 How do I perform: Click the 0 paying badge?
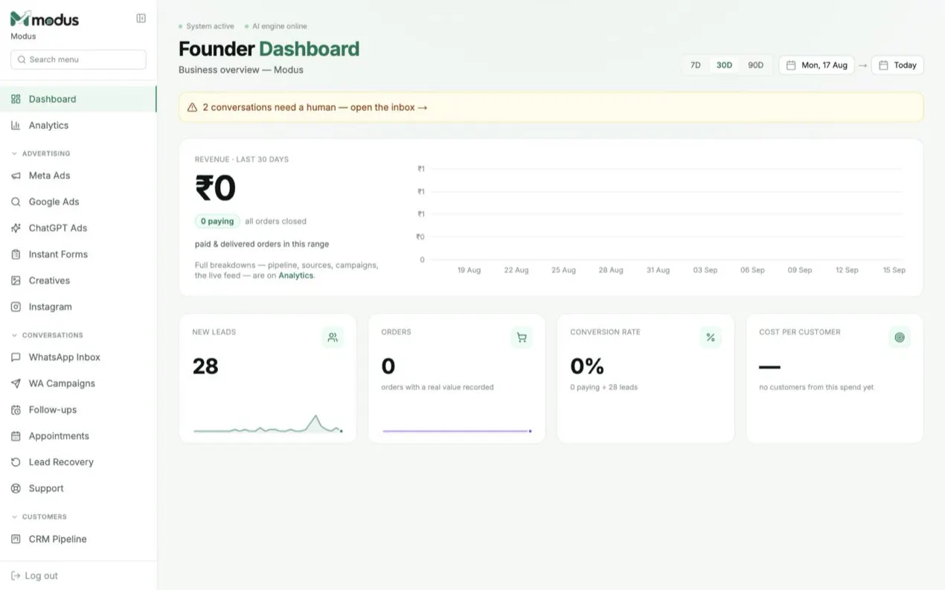(x=217, y=221)
